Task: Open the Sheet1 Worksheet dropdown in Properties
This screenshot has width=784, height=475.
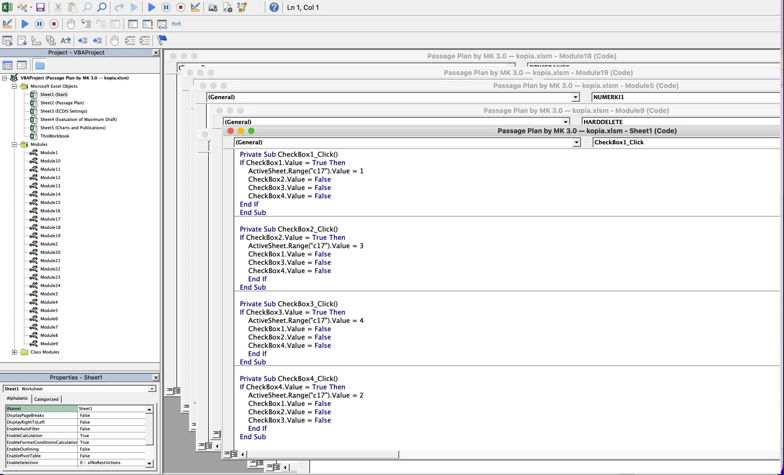Action: (x=152, y=389)
